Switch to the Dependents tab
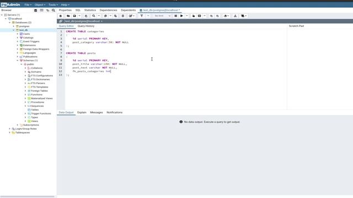This screenshot has width=353, height=198. (129, 10)
